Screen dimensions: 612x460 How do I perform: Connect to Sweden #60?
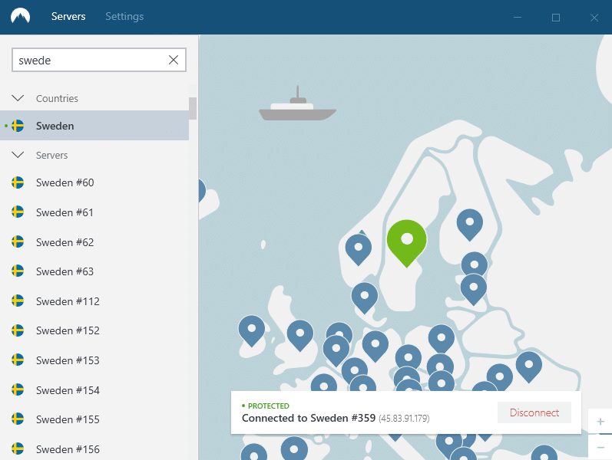94,182
